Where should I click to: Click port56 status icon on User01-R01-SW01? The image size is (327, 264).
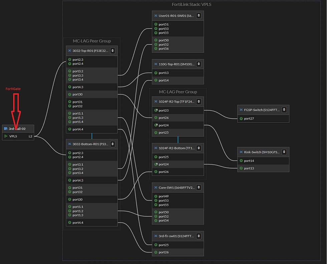point(156,49)
